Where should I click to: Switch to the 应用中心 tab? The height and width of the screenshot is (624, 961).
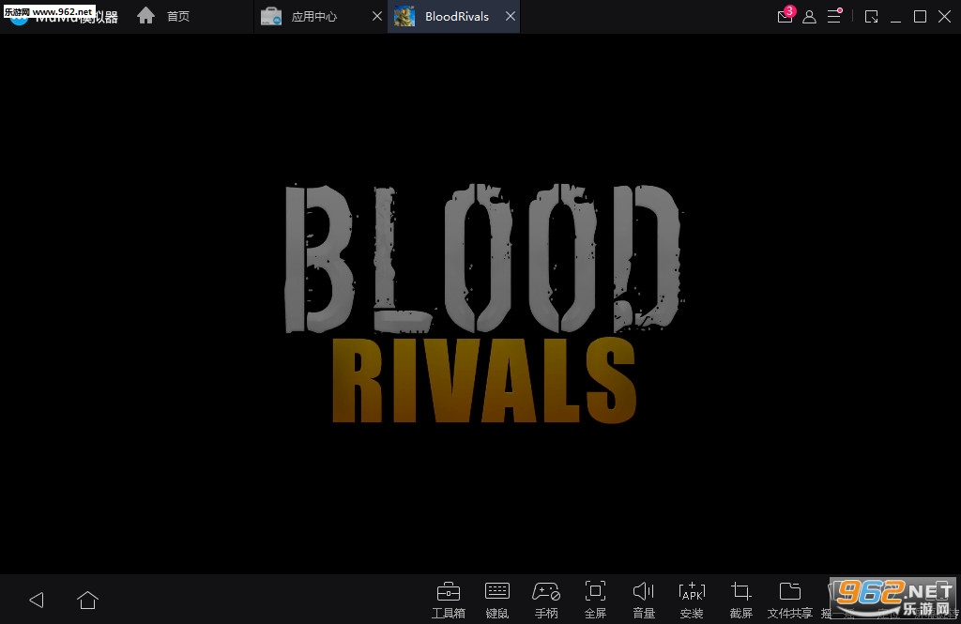313,17
